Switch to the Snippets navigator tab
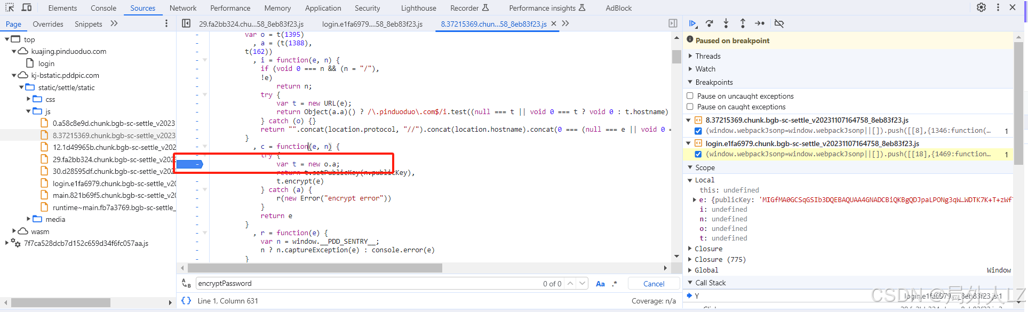This screenshot has width=1028, height=312. point(89,24)
